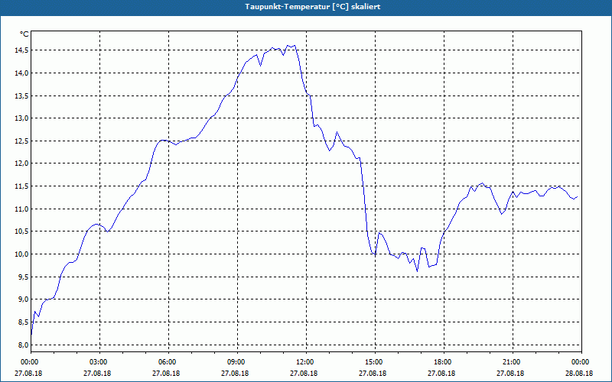Screen dimensions: 612x382
Task: Click the 18:00 time label
Action: (444, 362)
